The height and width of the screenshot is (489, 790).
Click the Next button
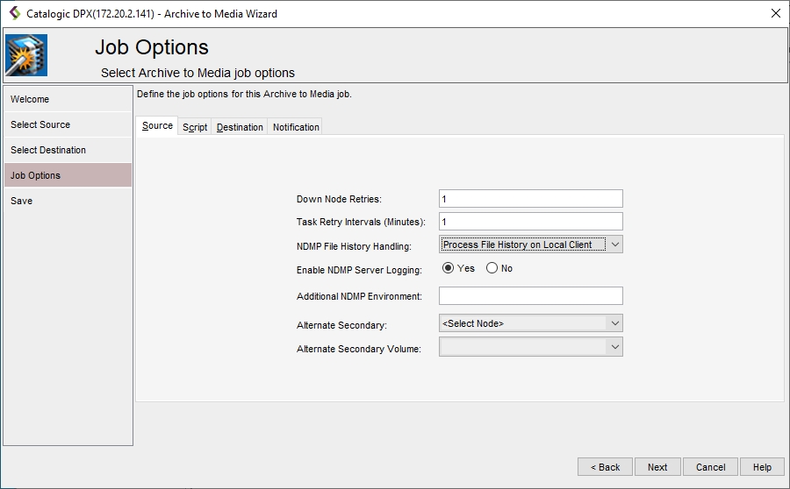(657, 467)
